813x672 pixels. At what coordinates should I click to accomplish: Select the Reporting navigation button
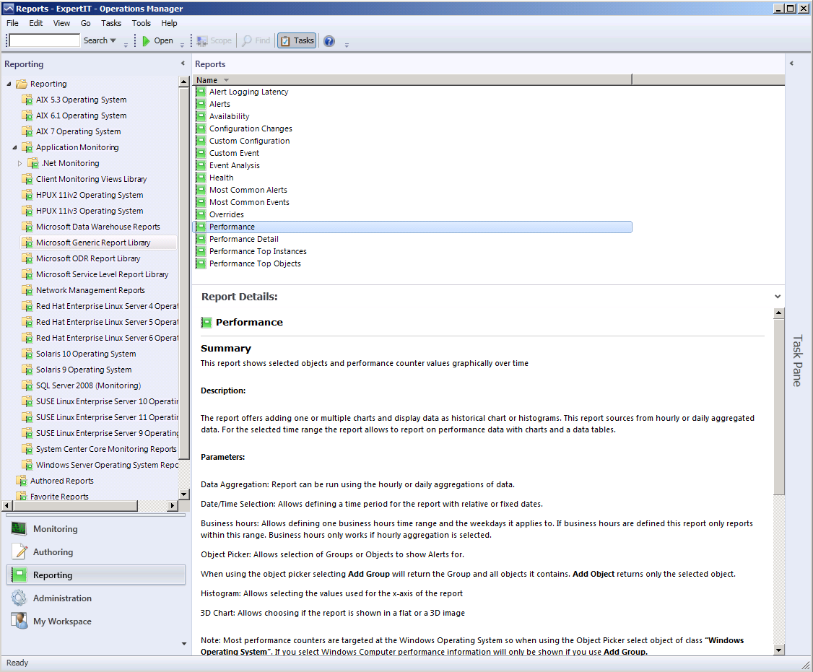[95, 575]
